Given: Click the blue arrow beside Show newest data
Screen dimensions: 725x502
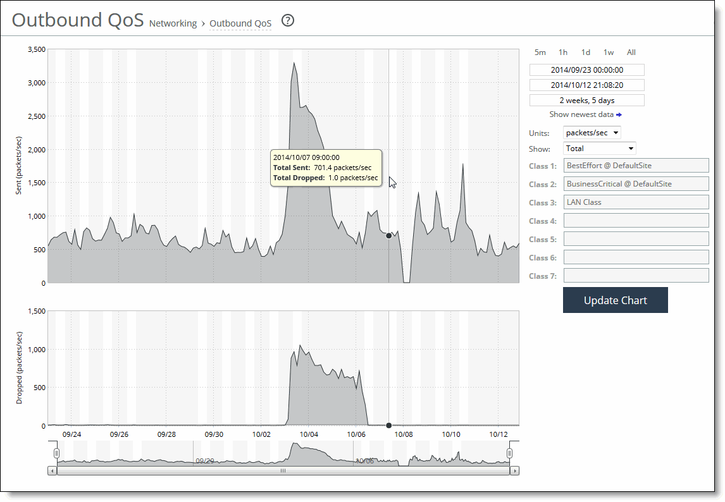Looking at the screenshot, I should click(619, 114).
